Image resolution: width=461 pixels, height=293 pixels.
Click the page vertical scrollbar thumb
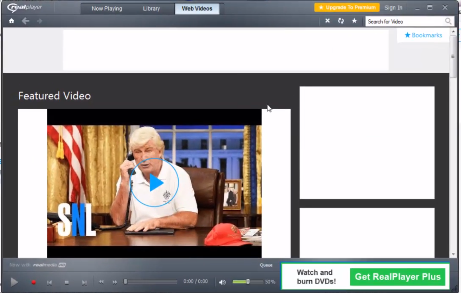click(453, 56)
